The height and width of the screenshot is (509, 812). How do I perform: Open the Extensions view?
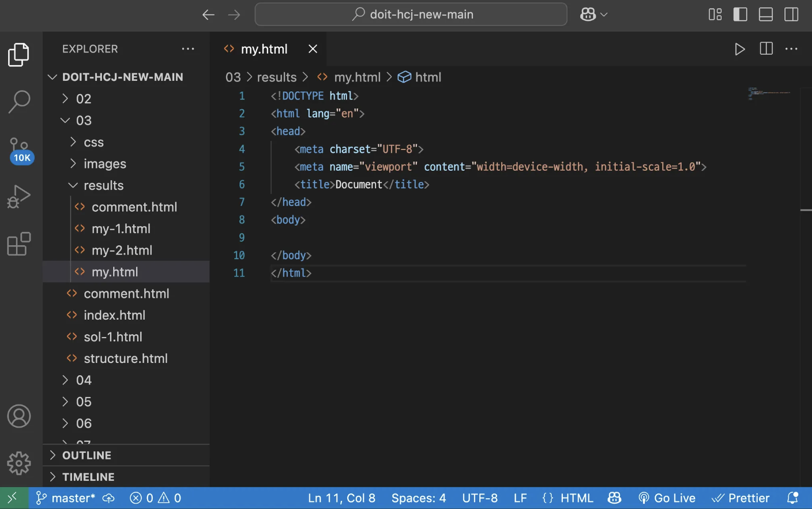click(x=19, y=244)
